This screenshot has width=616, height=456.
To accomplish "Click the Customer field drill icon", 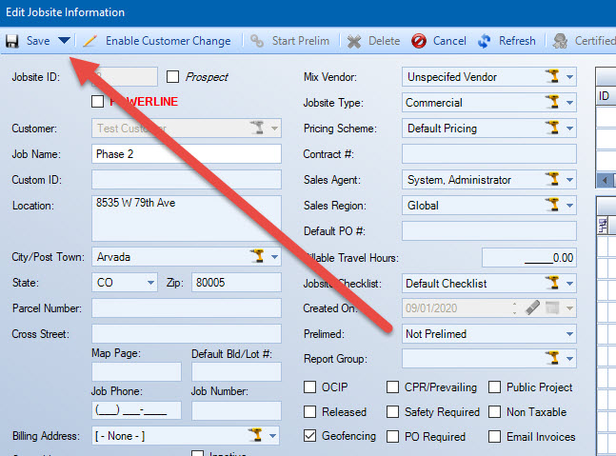I will pyautogui.click(x=257, y=128).
